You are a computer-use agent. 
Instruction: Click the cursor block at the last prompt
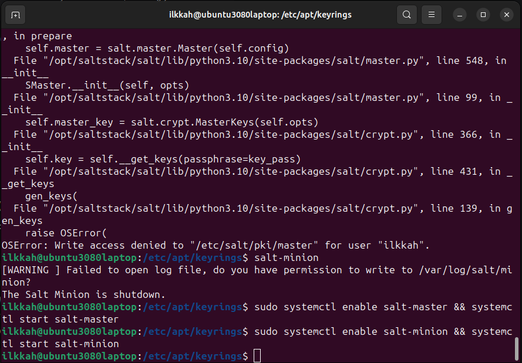(x=257, y=356)
